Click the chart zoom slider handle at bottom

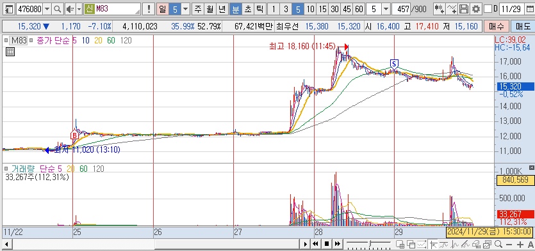[370, 244]
